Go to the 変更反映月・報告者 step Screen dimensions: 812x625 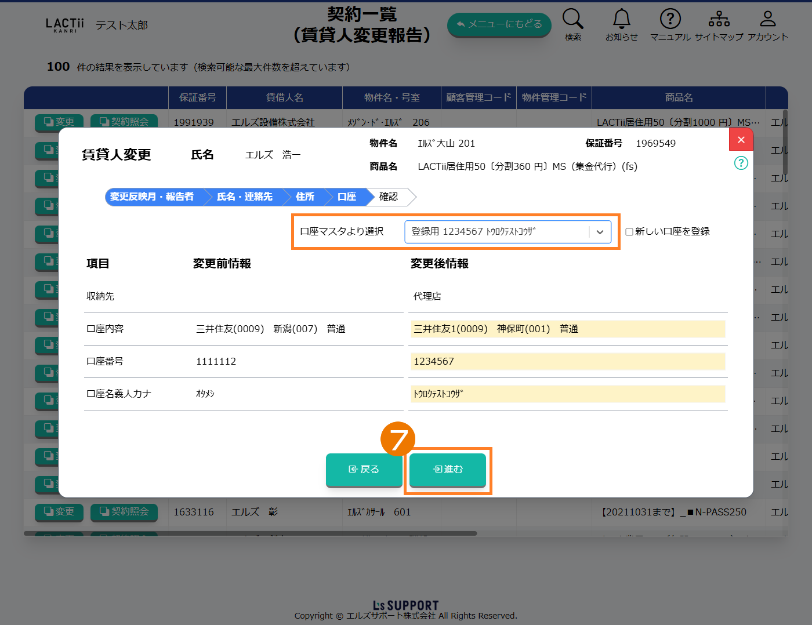(x=152, y=197)
